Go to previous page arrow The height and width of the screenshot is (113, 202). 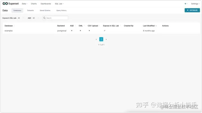(96, 39)
